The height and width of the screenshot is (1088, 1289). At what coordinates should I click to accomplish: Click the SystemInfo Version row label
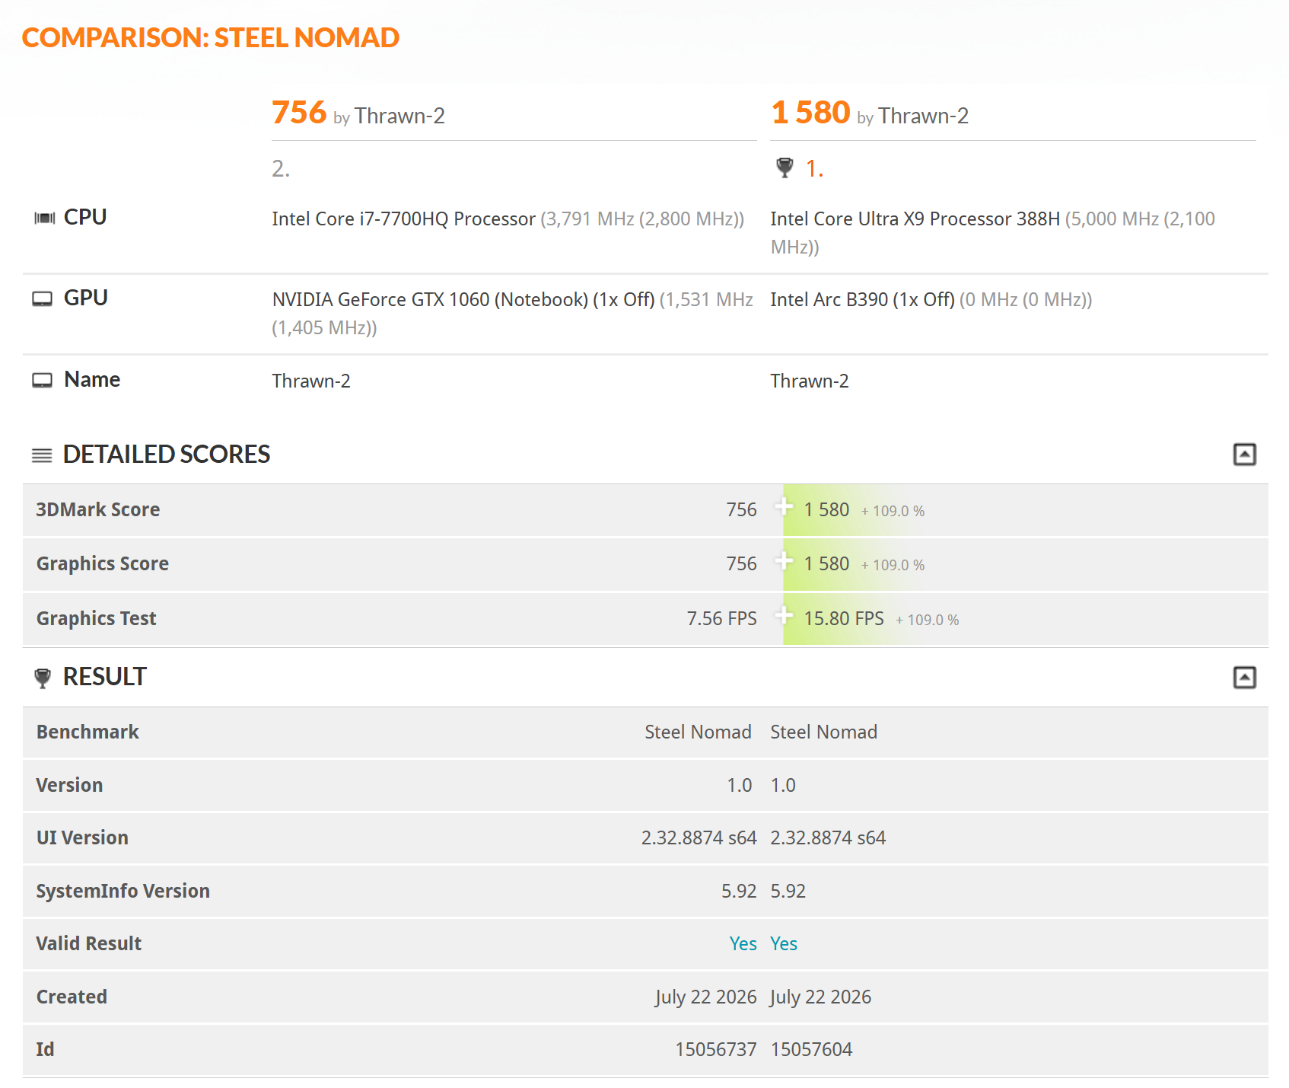pyautogui.click(x=123, y=892)
